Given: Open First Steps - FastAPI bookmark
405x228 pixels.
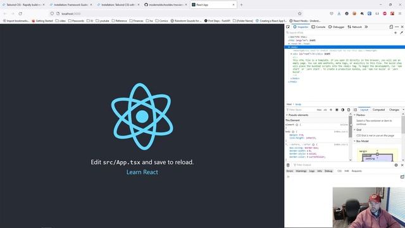Looking at the screenshot, I should (217, 21).
